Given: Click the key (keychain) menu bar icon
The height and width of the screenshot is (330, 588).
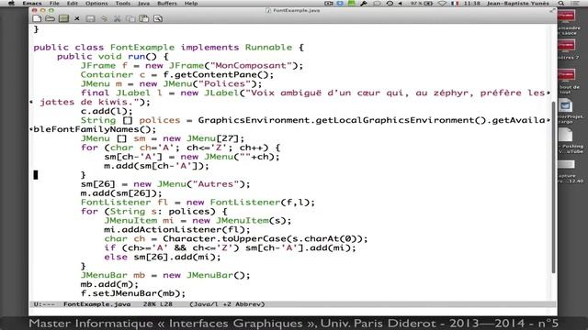Looking at the screenshot, I should 364,4.
